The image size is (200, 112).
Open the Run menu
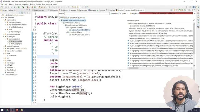click(43, 4)
